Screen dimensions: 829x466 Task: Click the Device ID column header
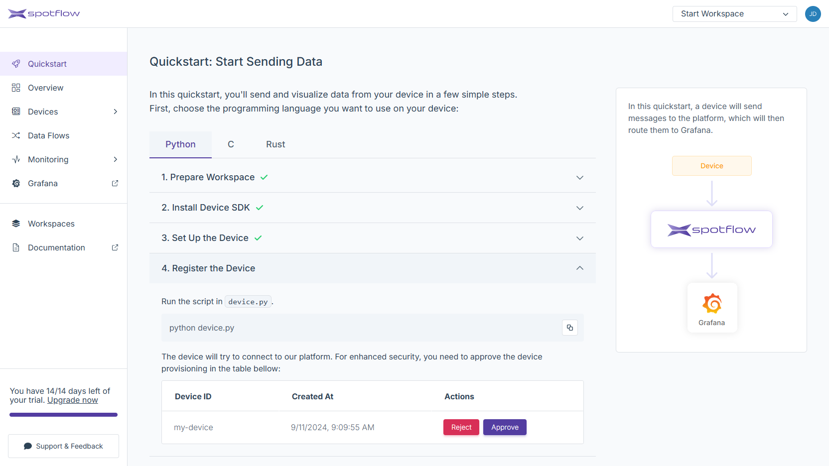click(193, 396)
